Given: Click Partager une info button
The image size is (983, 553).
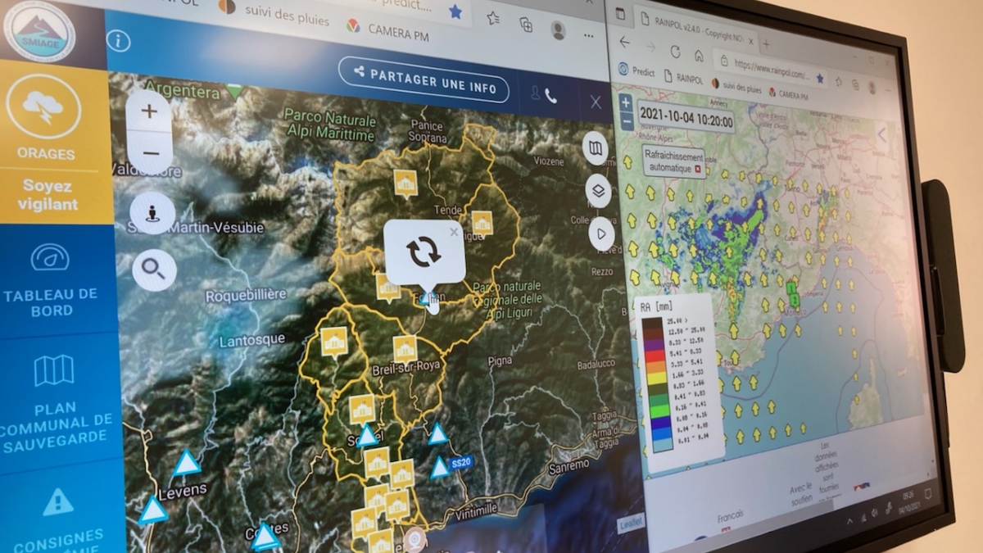Looking at the screenshot, I should tap(424, 80).
